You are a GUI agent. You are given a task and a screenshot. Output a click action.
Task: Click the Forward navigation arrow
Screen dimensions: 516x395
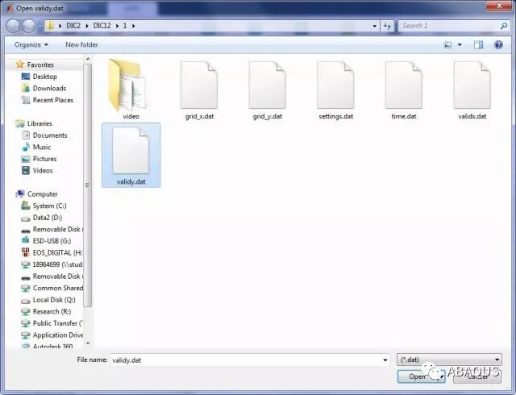pos(29,25)
